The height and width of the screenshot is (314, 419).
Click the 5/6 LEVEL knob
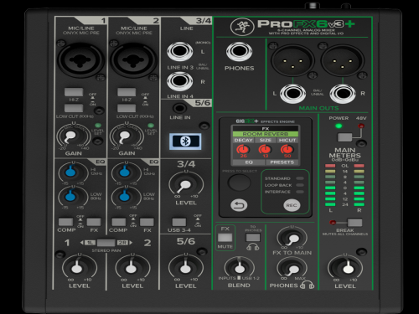184,267
